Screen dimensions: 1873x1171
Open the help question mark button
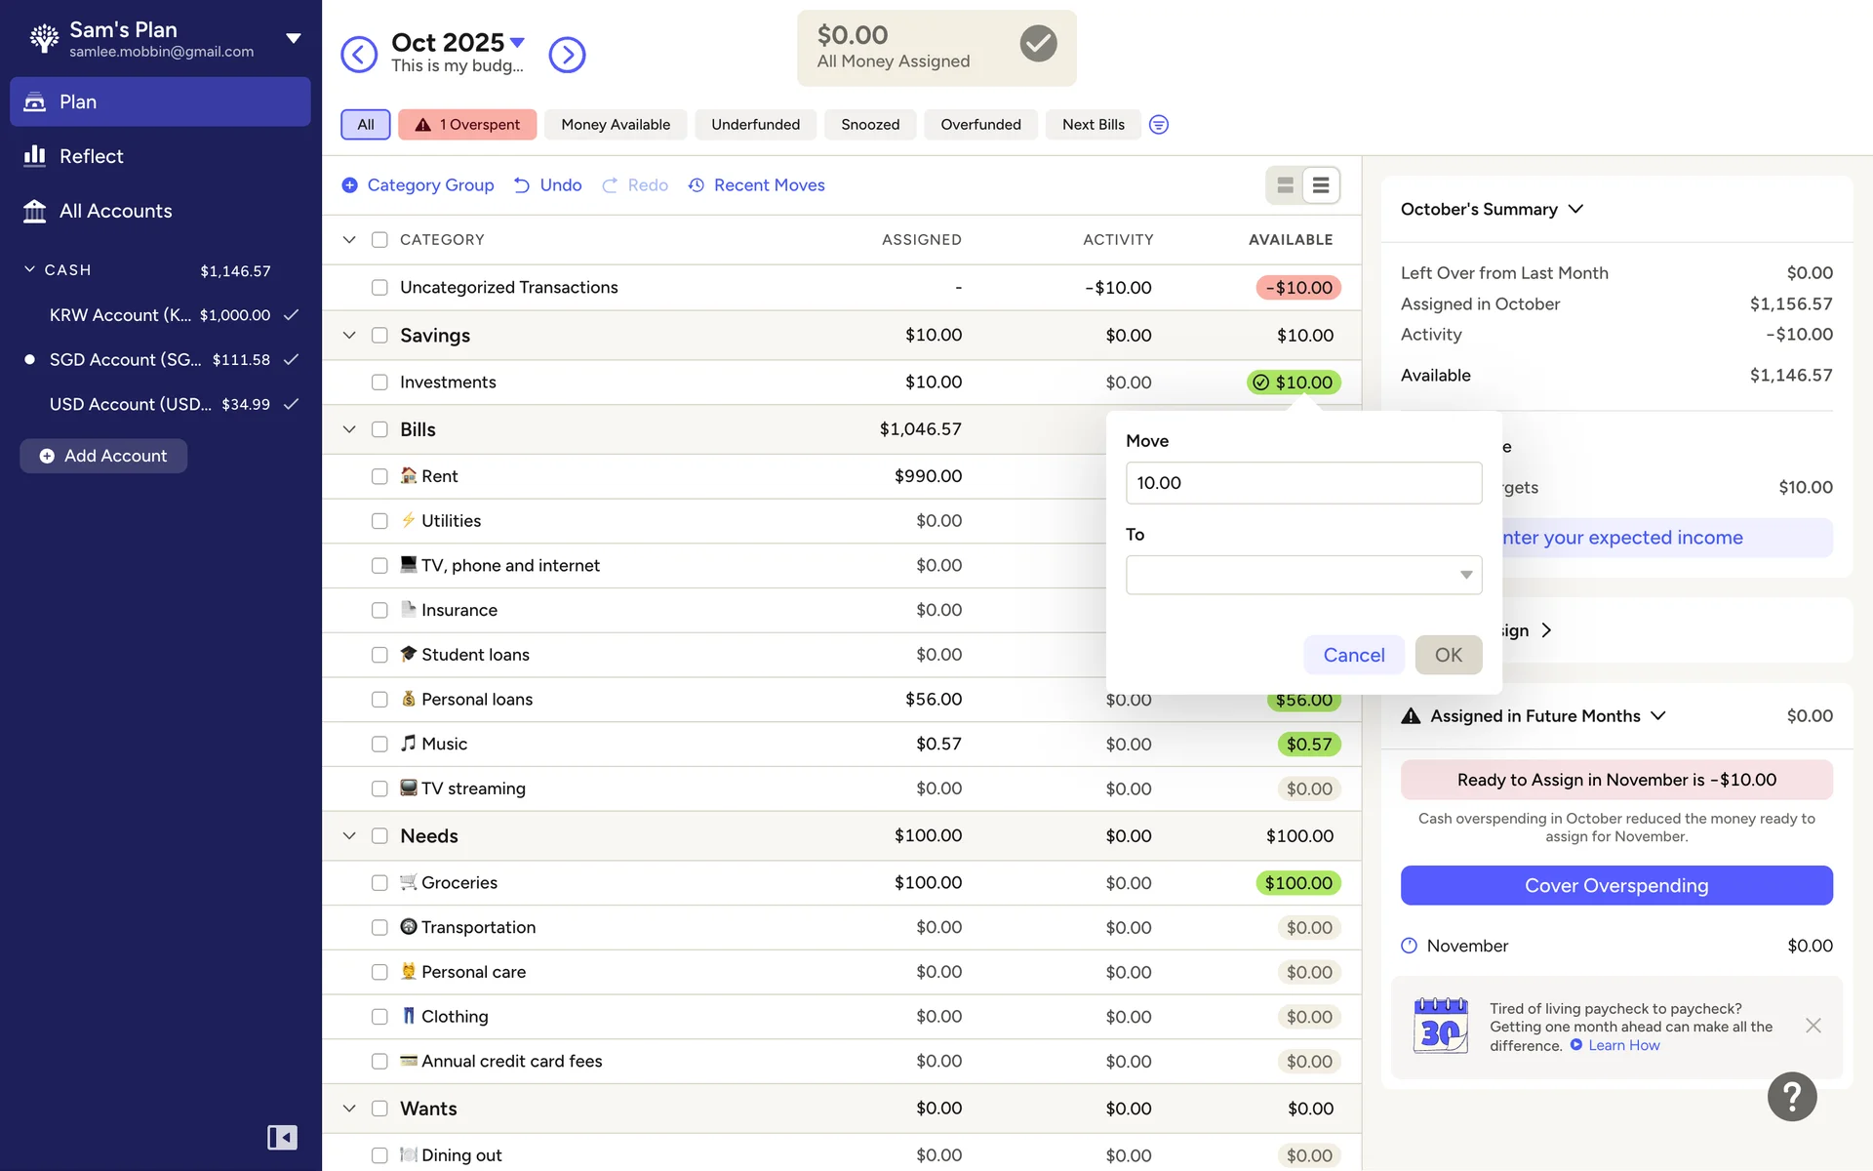(x=1791, y=1097)
